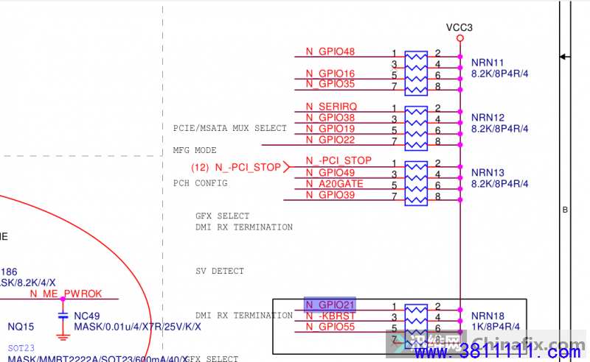Select the N_GPIO49 net label
The image size is (590, 362).
pyautogui.click(x=330, y=173)
